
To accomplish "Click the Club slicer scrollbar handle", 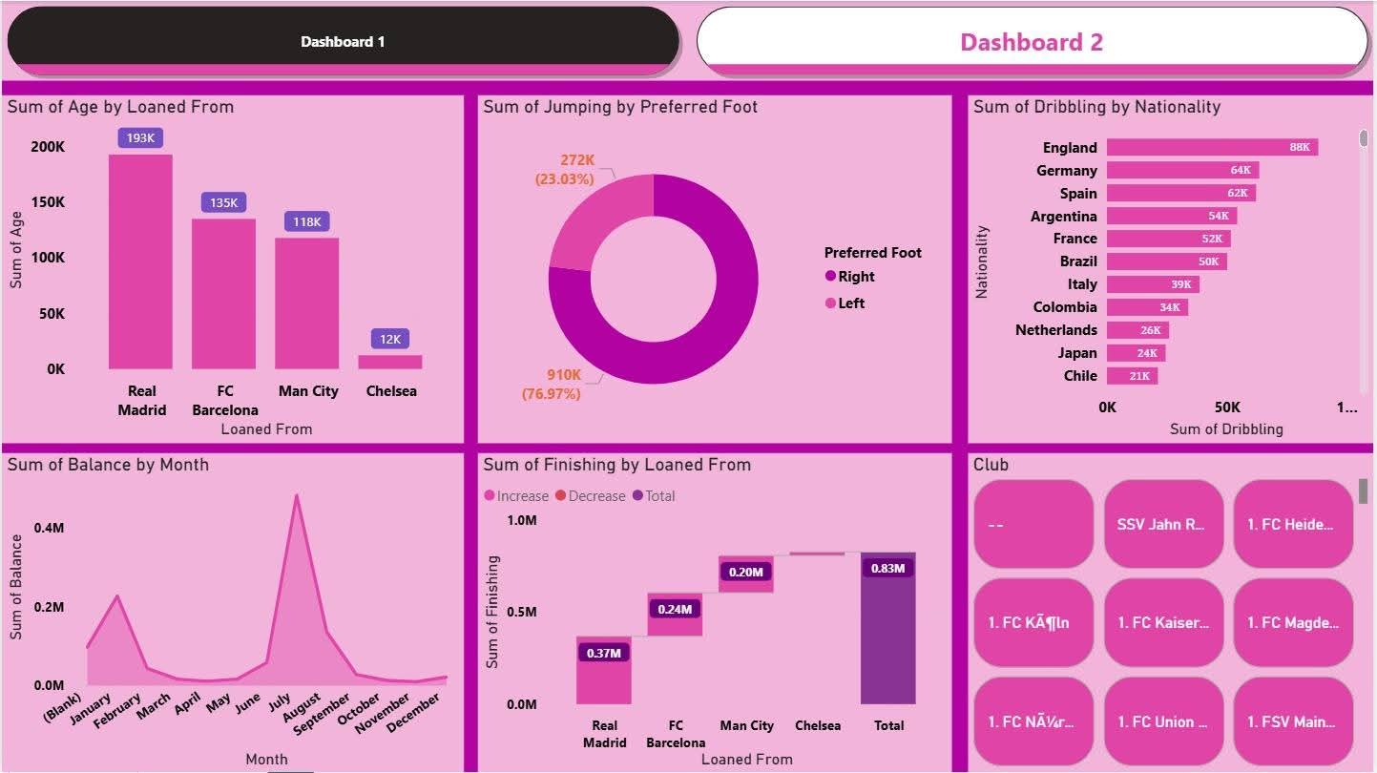I will (x=1364, y=491).
